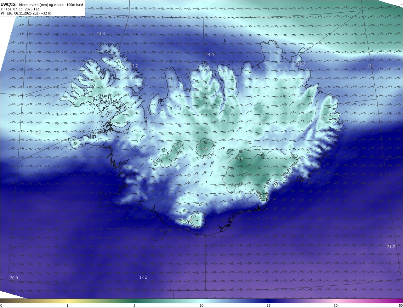This screenshot has width=403, height=308.
Task: Click the 20.0 value label
Action: (x=14, y=278)
